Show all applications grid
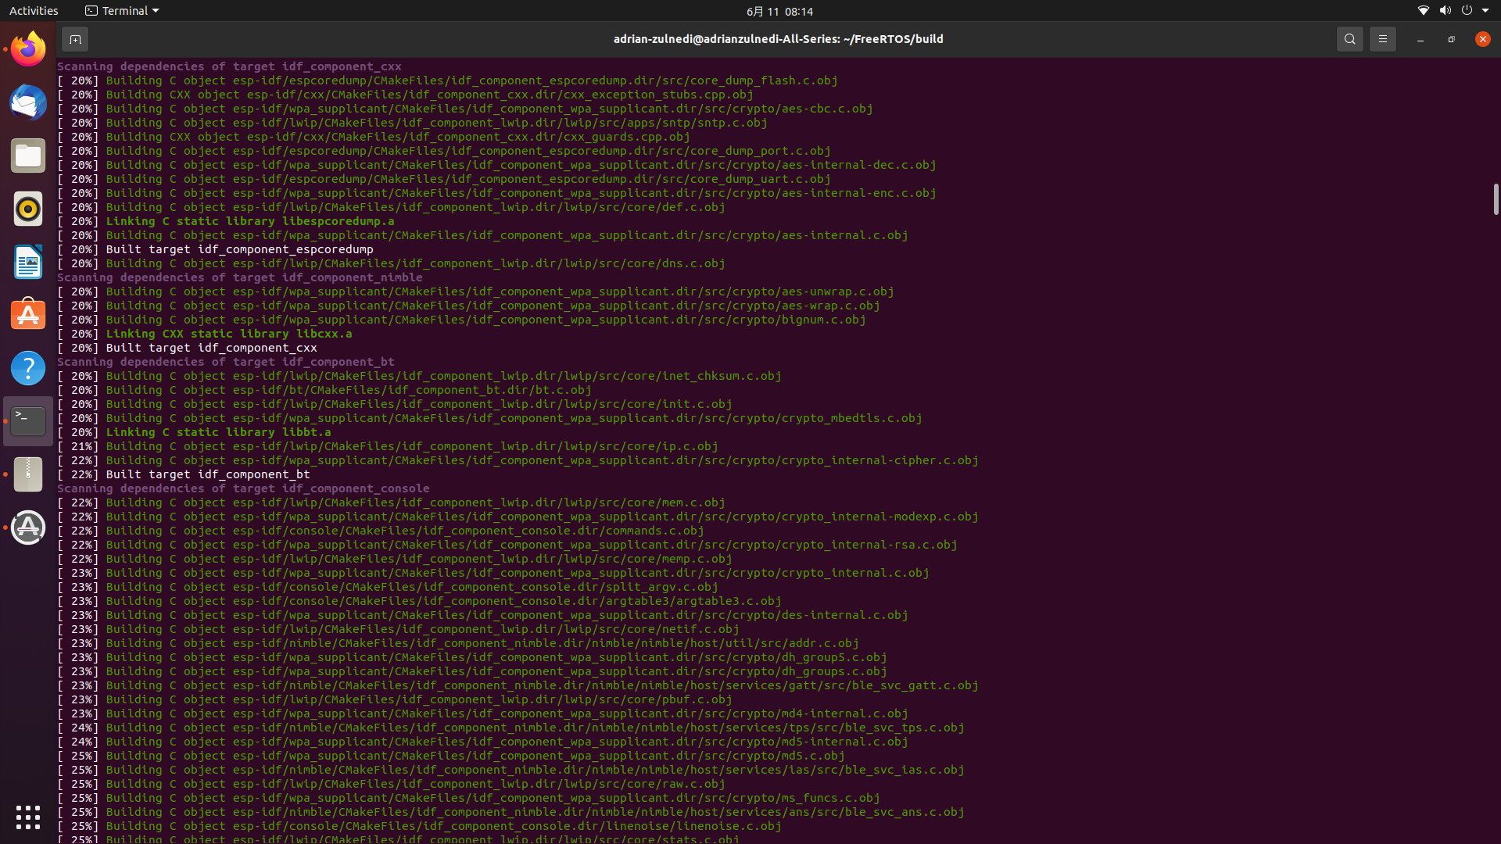This screenshot has height=844, width=1501. pos(28,817)
